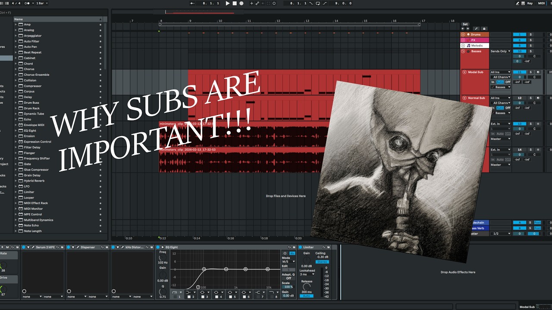This screenshot has width=552, height=310.
Task: Fold the Basses group track
Action: 463,51
